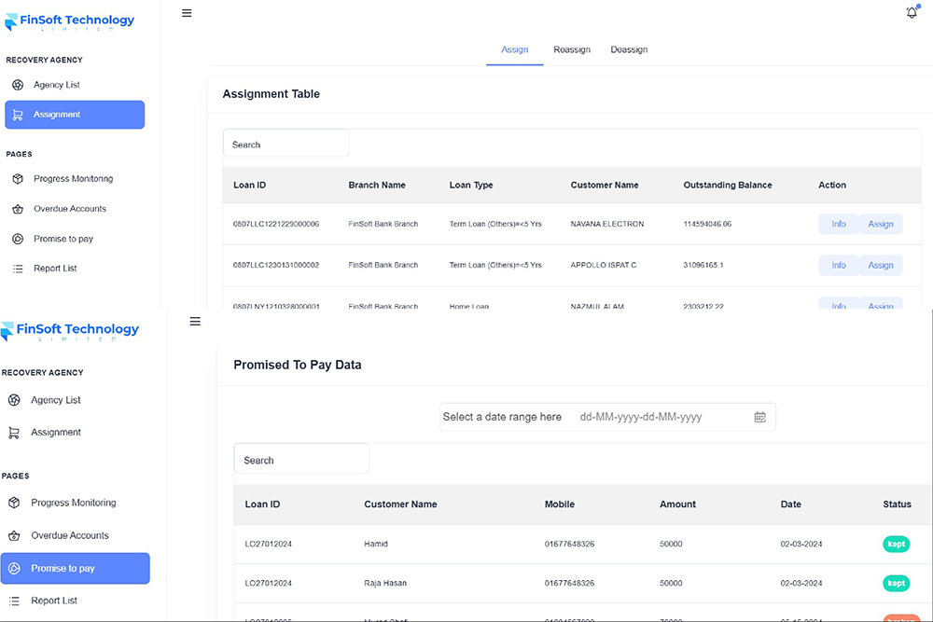
Task: Click the Amount column header
Action: point(677,505)
